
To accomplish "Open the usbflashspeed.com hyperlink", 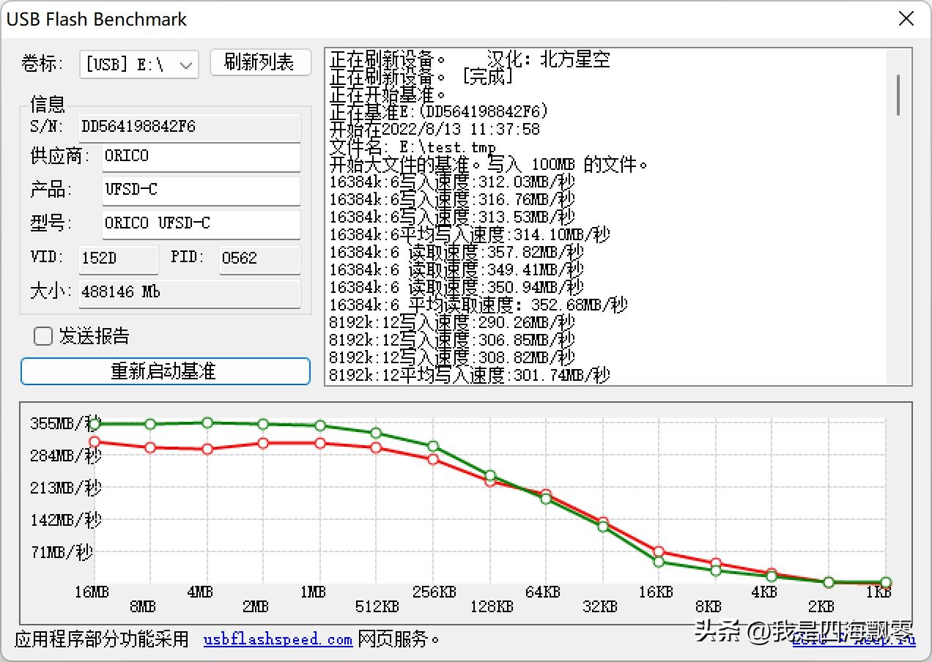I will tap(277, 639).
